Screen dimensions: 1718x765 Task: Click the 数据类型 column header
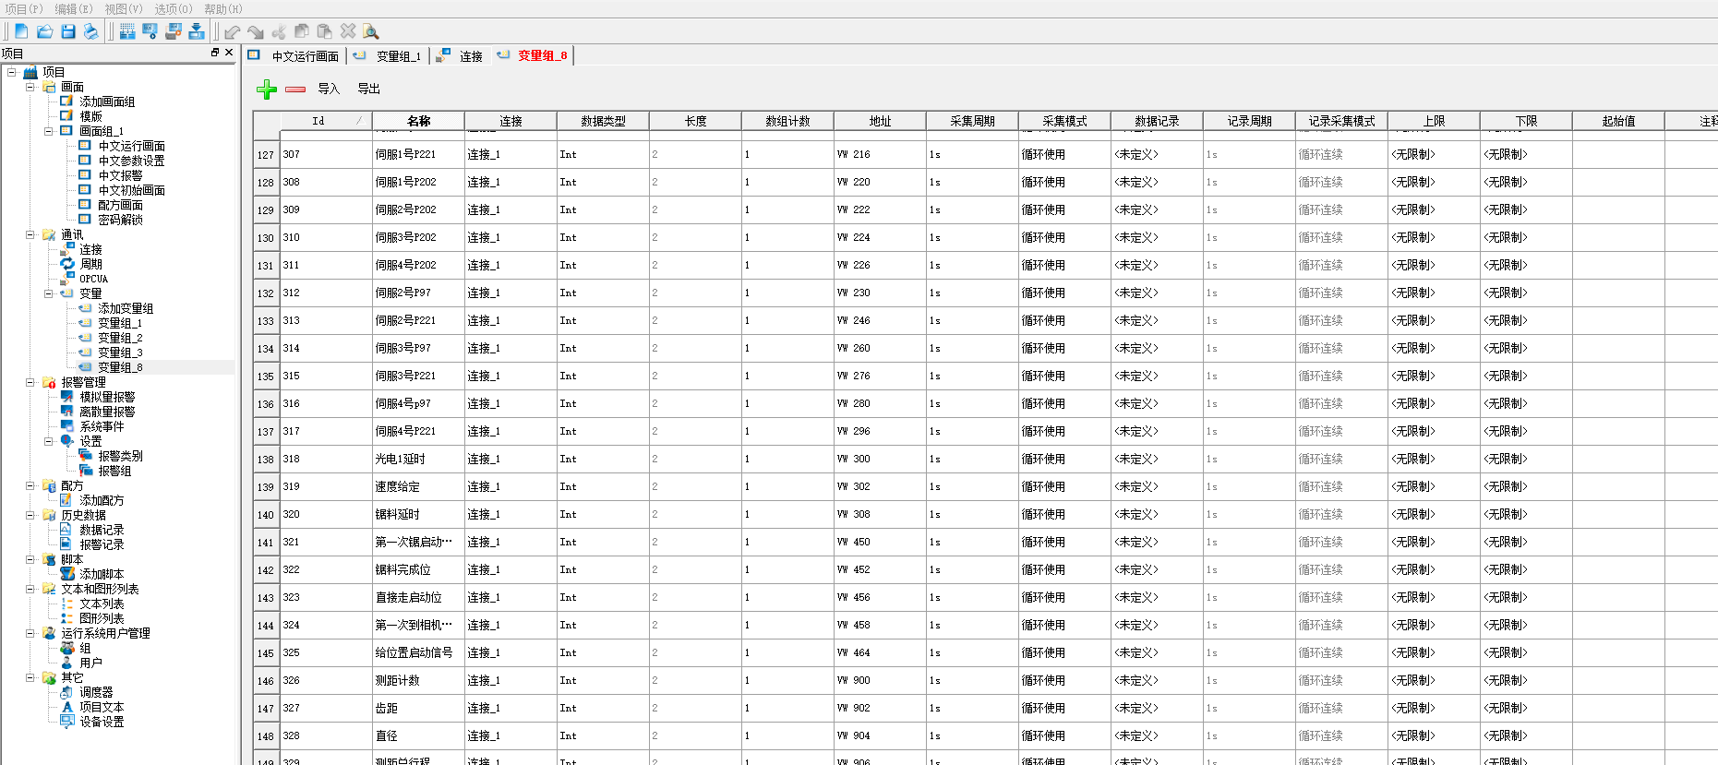[603, 121]
